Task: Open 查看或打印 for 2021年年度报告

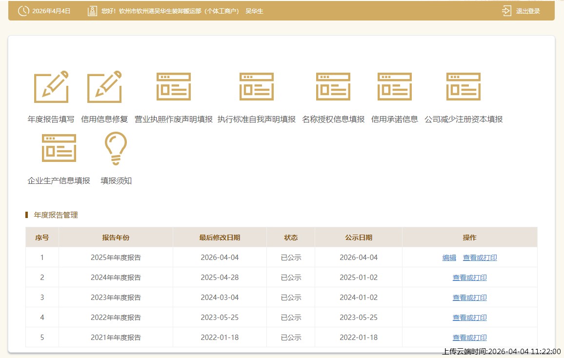Action: (x=469, y=338)
